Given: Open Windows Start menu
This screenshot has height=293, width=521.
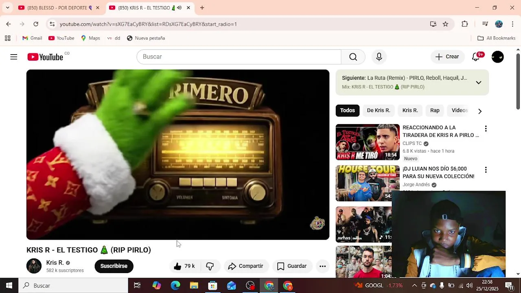Looking at the screenshot, I should tap(9, 286).
